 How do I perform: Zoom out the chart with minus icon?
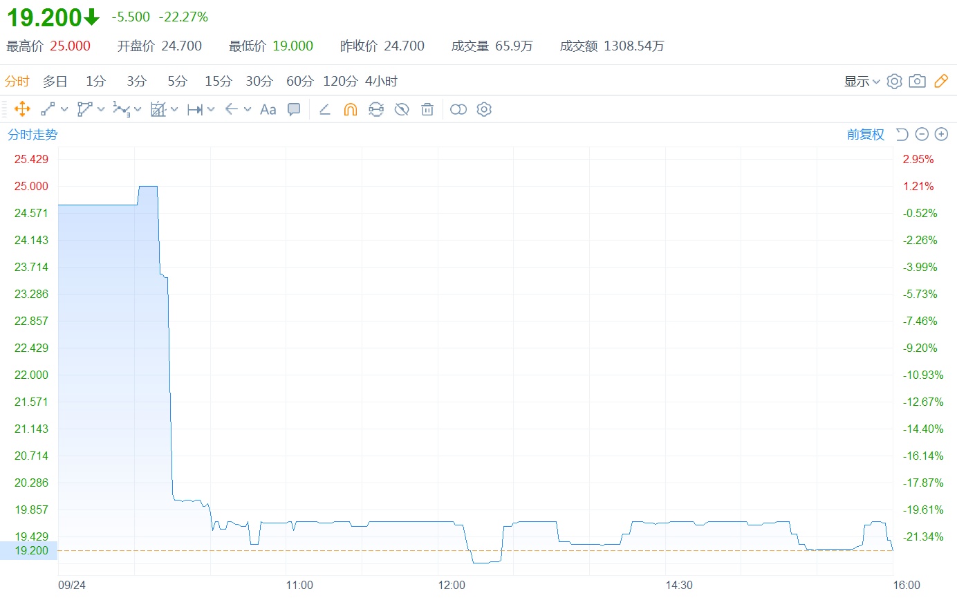[922, 134]
